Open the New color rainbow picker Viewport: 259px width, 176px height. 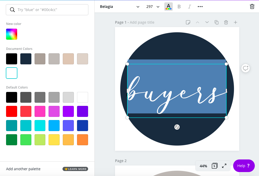coord(12,34)
